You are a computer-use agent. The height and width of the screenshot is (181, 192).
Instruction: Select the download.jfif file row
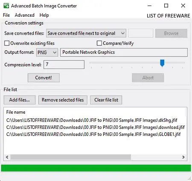click(x=96, y=127)
